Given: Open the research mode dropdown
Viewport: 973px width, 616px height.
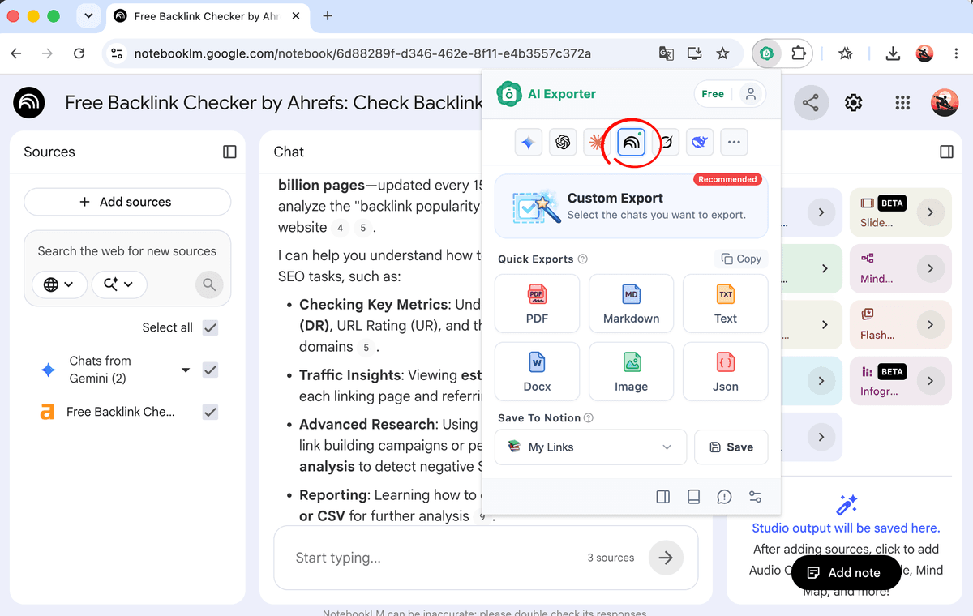Looking at the screenshot, I should point(119,284).
